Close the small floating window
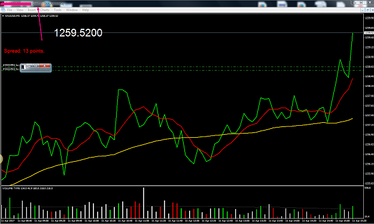The width and height of the screenshot is (374, 224). [44, 66]
